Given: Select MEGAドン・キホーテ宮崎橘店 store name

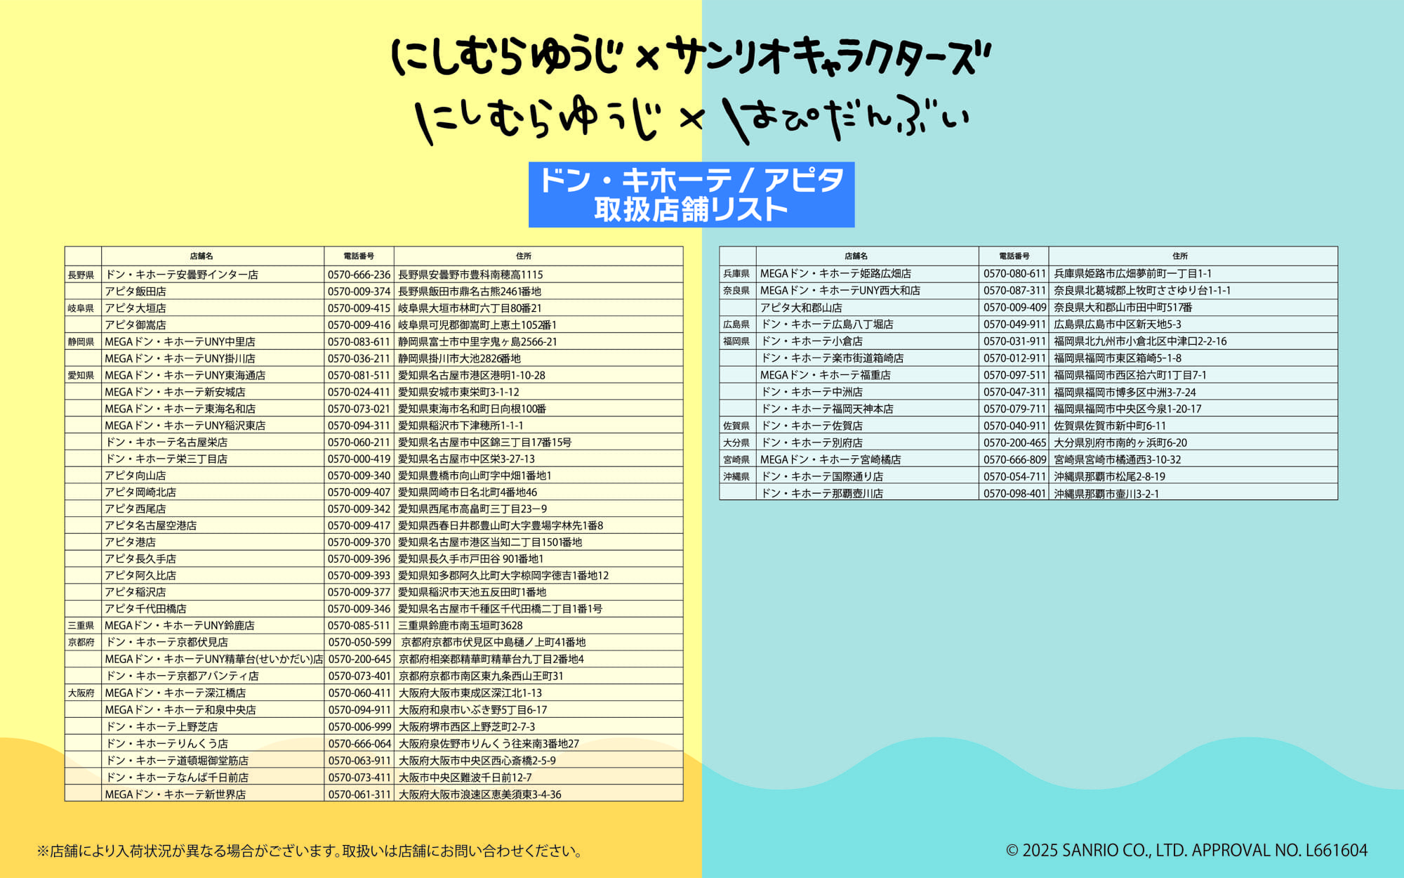Looking at the screenshot, I should click(x=830, y=460).
